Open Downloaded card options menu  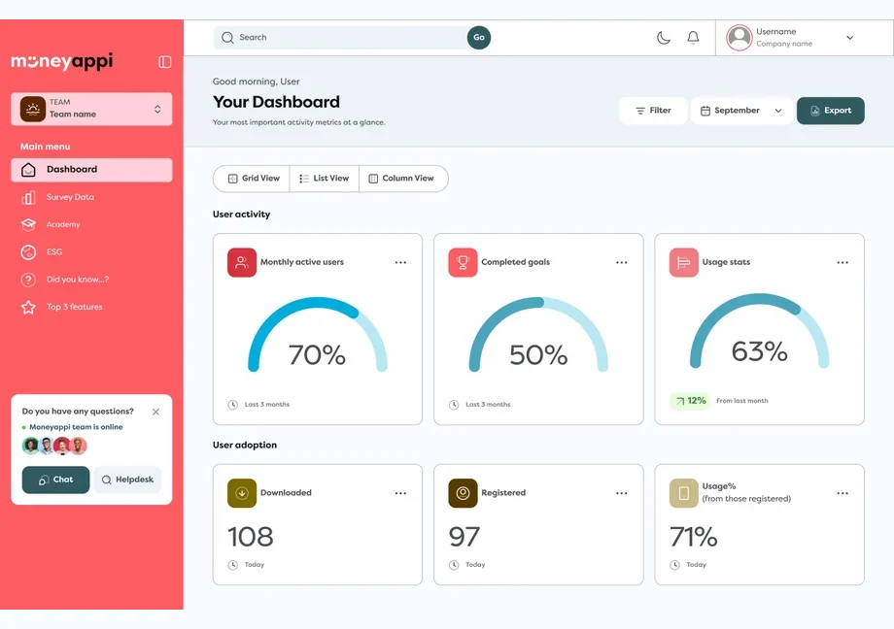point(400,493)
